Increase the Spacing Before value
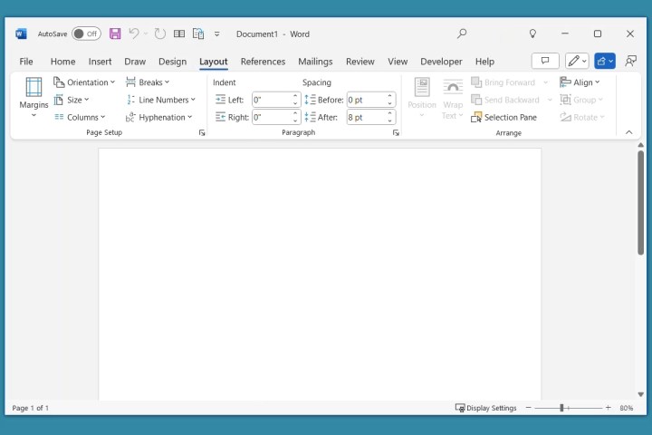This screenshot has height=435, width=652. tap(391, 96)
